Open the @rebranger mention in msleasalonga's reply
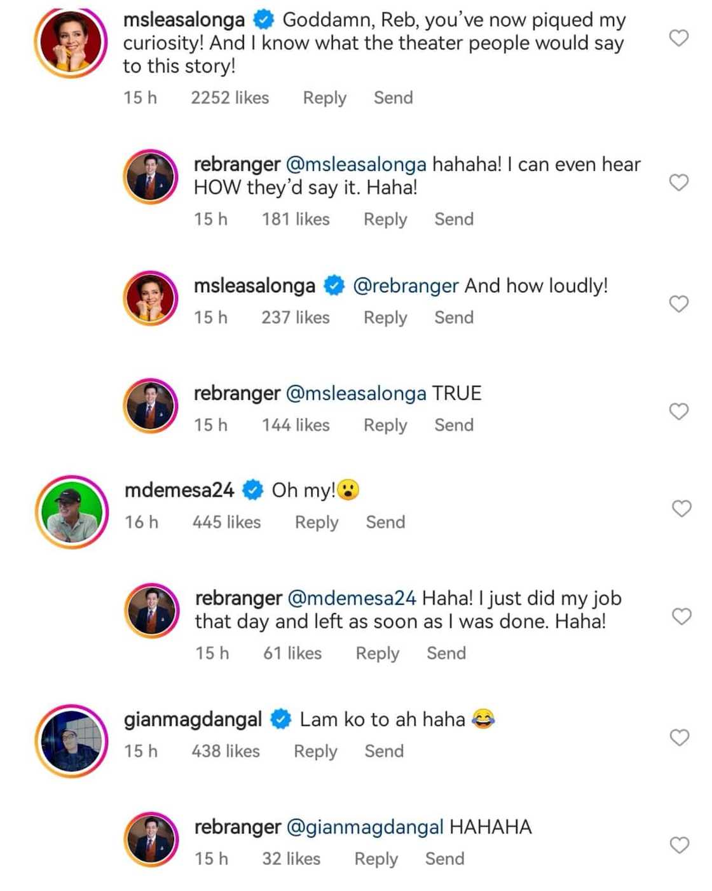This screenshot has width=712, height=891. click(405, 286)
